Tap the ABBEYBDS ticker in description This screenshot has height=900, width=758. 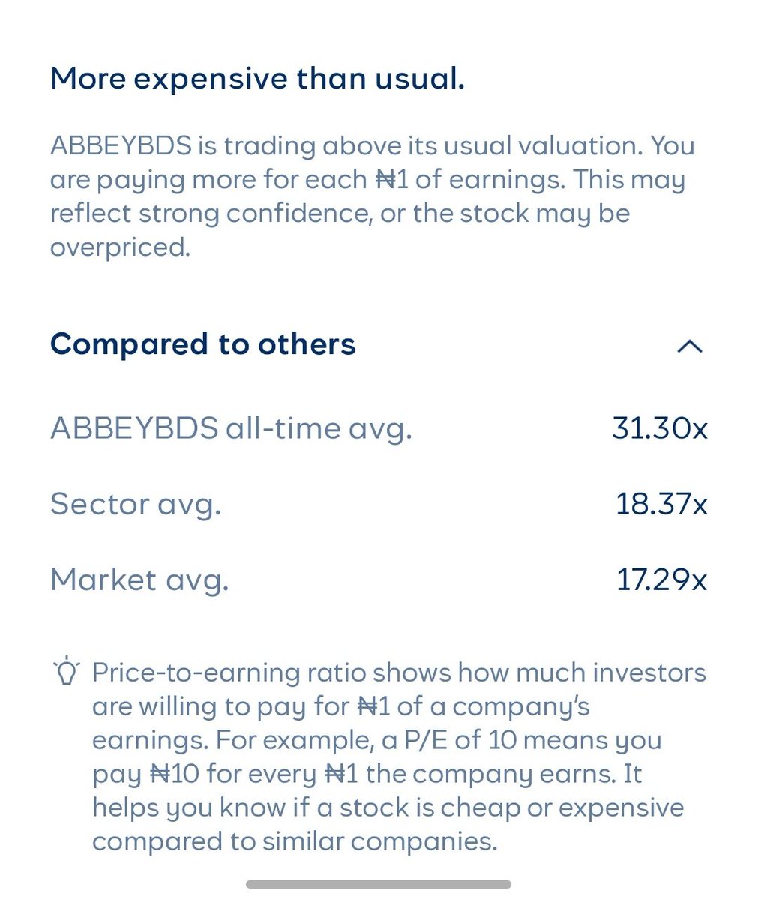click(121, 145)
